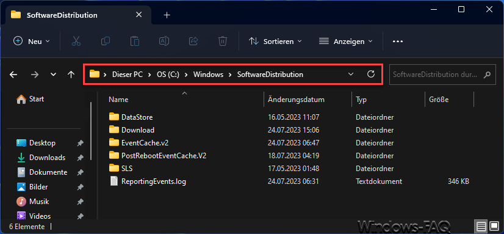Expand chevron after Dieser PC in path
The height and width of the screenshot is (234, 504).
click(149, 75)
